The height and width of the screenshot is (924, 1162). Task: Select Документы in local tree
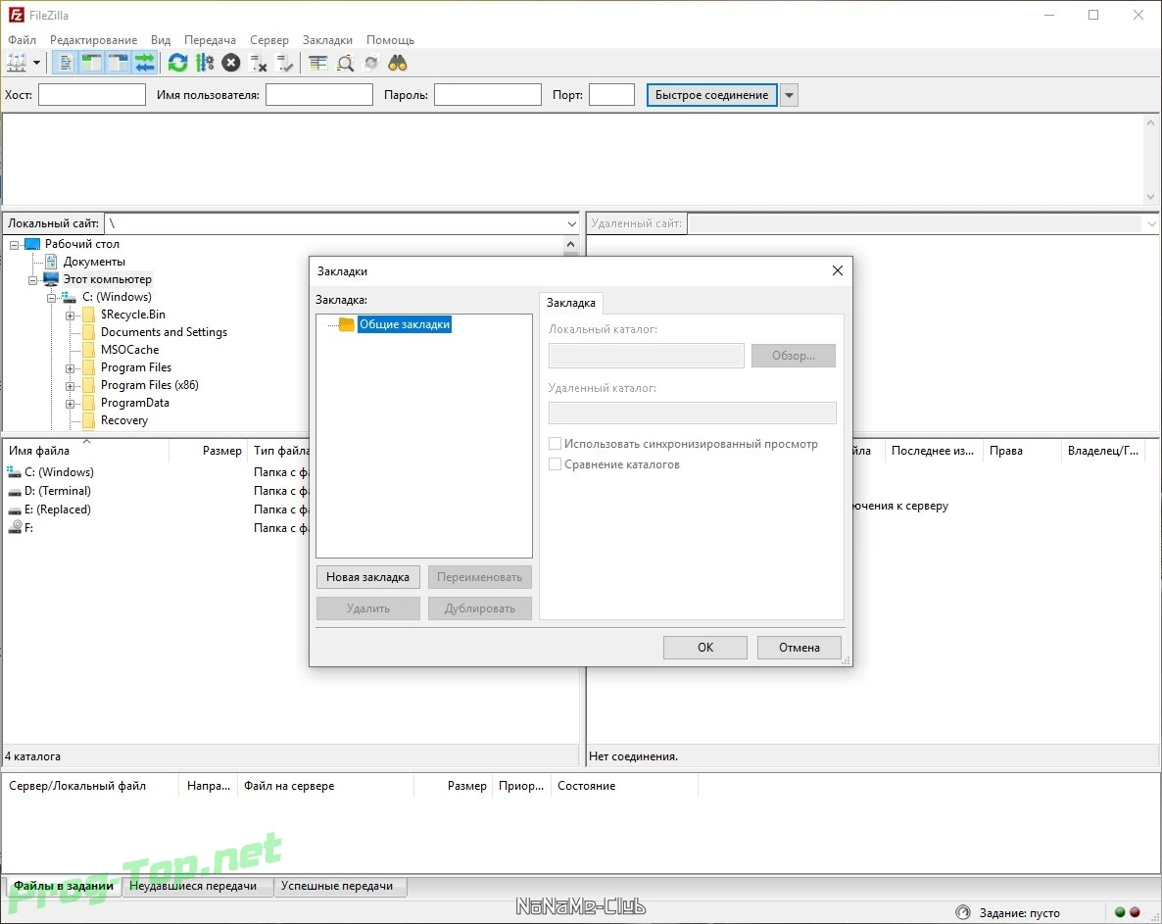coord(94,262)
